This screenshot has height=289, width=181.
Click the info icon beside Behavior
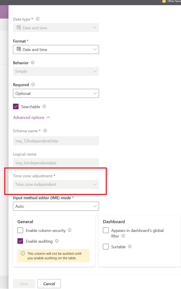tap(32, 62)
